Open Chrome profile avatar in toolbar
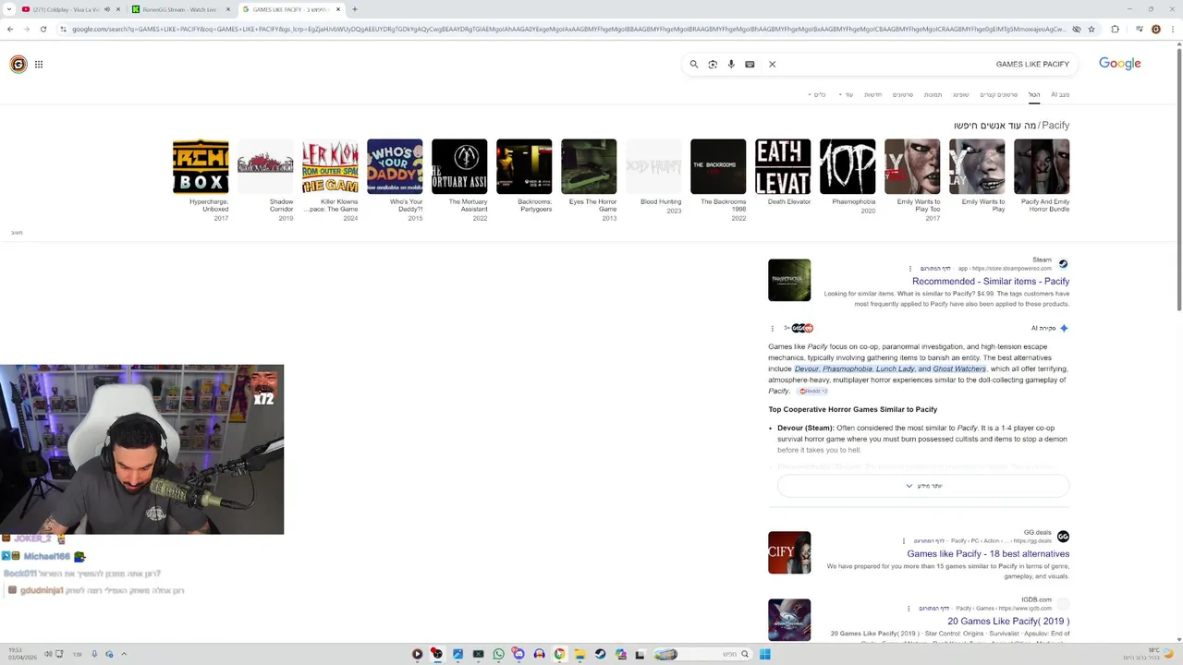1183x665 pixels. [1155, 29]
